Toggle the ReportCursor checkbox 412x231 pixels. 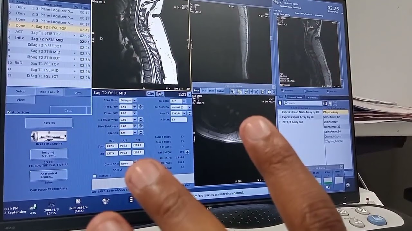tap(305, 91)
